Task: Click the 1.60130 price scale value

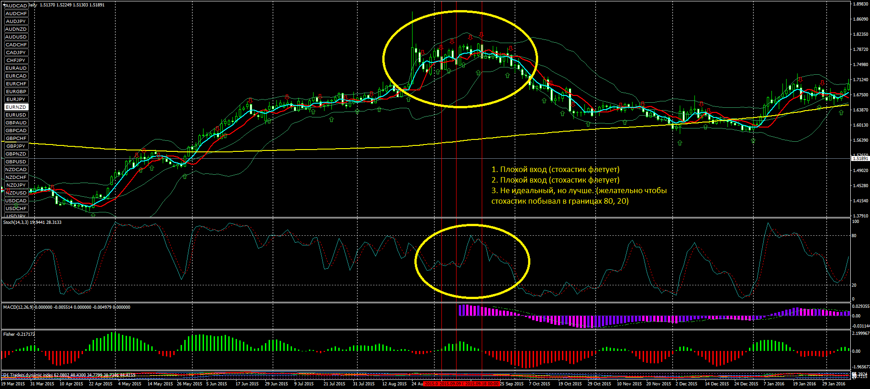Action: click(860, 125)
